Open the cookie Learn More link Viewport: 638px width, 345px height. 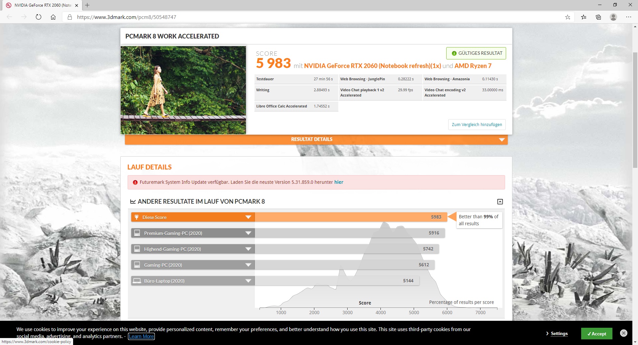[x=142, y=336]
